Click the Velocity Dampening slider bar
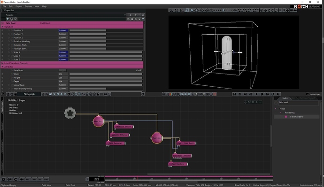324x187 pixels. pos(106,89)
